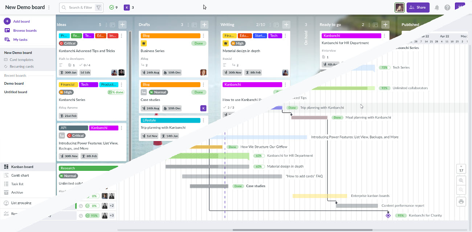
Task: Open the notifications bell
Action: coord(437,7)
